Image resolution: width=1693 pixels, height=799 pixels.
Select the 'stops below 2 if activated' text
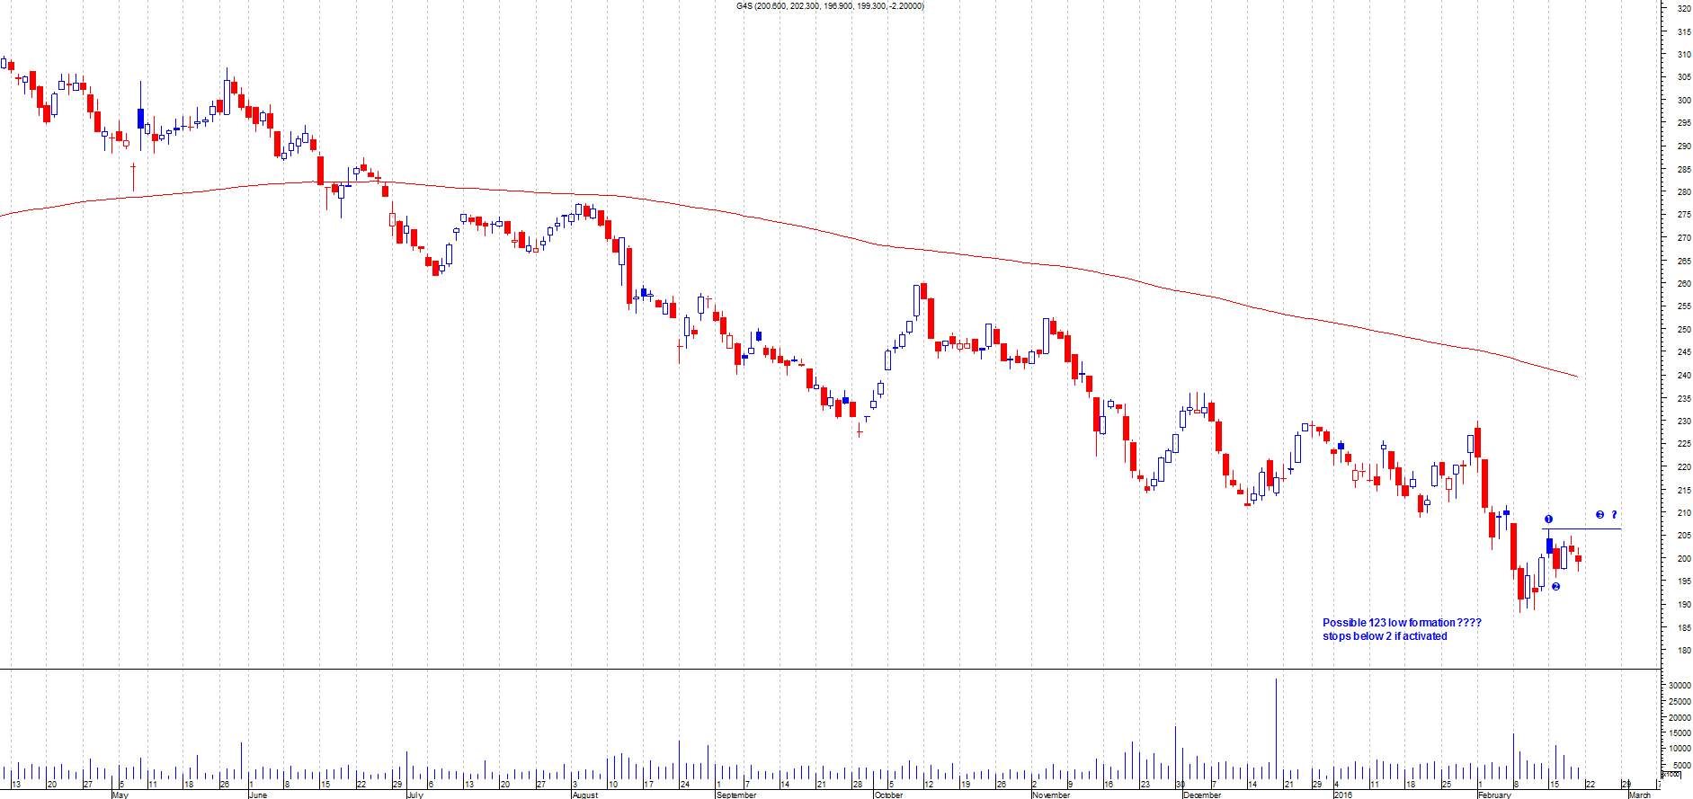1385,636
